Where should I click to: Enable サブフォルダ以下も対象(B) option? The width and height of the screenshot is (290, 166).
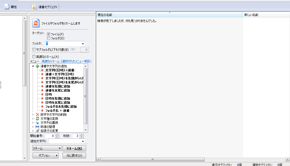(34, 50)
